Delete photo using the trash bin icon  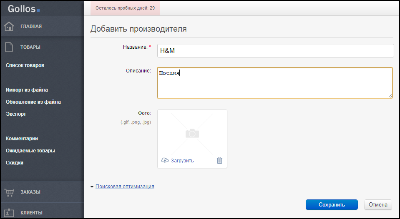219,160
